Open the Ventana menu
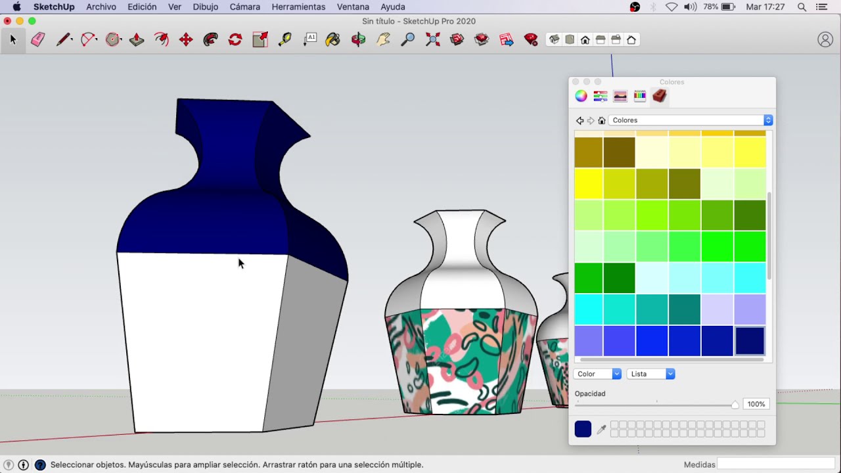Image resolution: width=841 pixels, height=473 pixels. coord(353,7)
